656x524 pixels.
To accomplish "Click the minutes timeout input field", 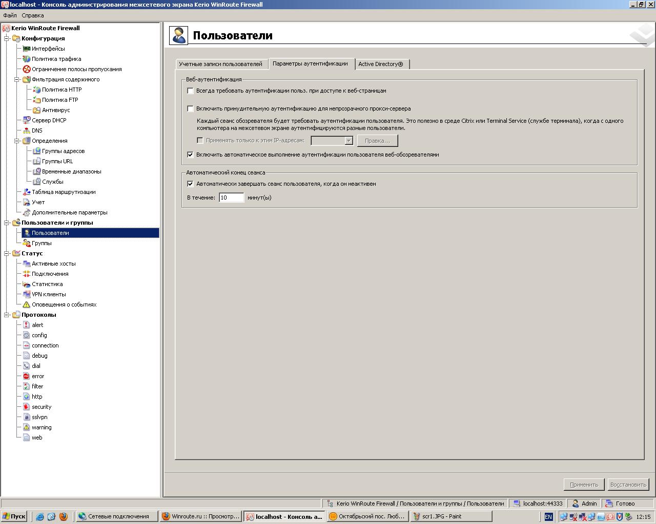I will (231, 198).
